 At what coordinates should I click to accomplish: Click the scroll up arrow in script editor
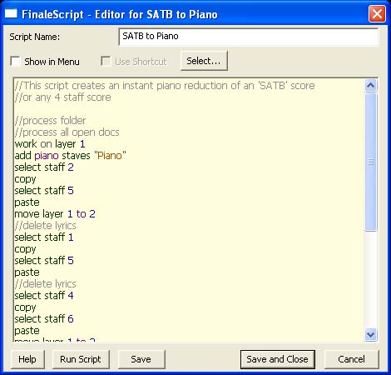coord(371,85)
